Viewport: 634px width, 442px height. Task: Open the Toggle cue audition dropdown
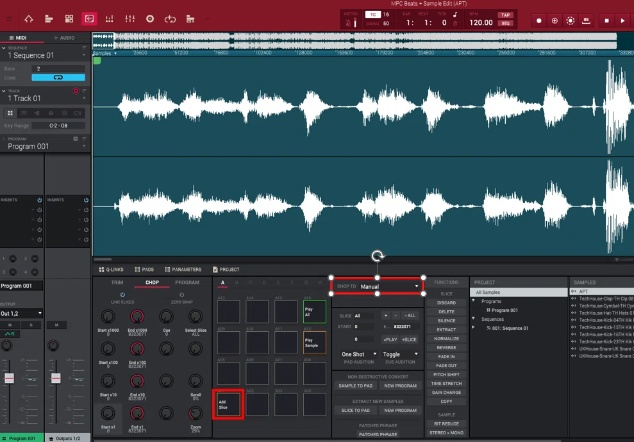[401, 354]
